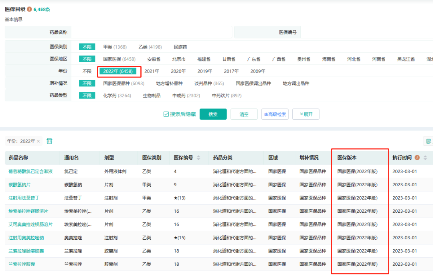
Task: Choose 中成药 (2302) drug type filter
Action: 186,96
